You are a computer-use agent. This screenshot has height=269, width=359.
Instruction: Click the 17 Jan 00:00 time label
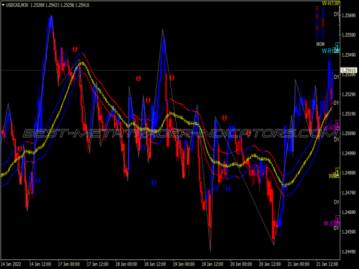click(69, 264)
